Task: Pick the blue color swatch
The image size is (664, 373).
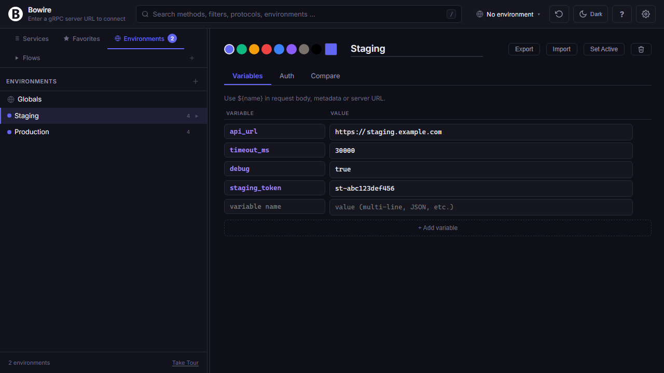Action: [x=279, y=49]
